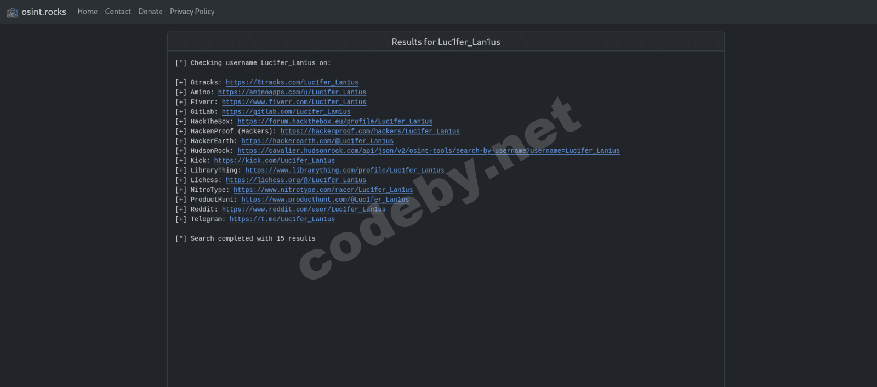Open the Contact page
The image size is (877, 387).
click(118, 12)
